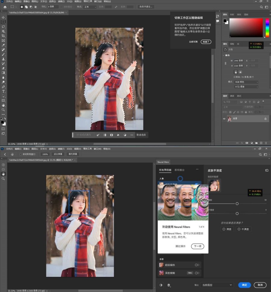Screen dimensions: 271x292
Task: Switch to the 通道 tab in layers panel
Action: 232,96
